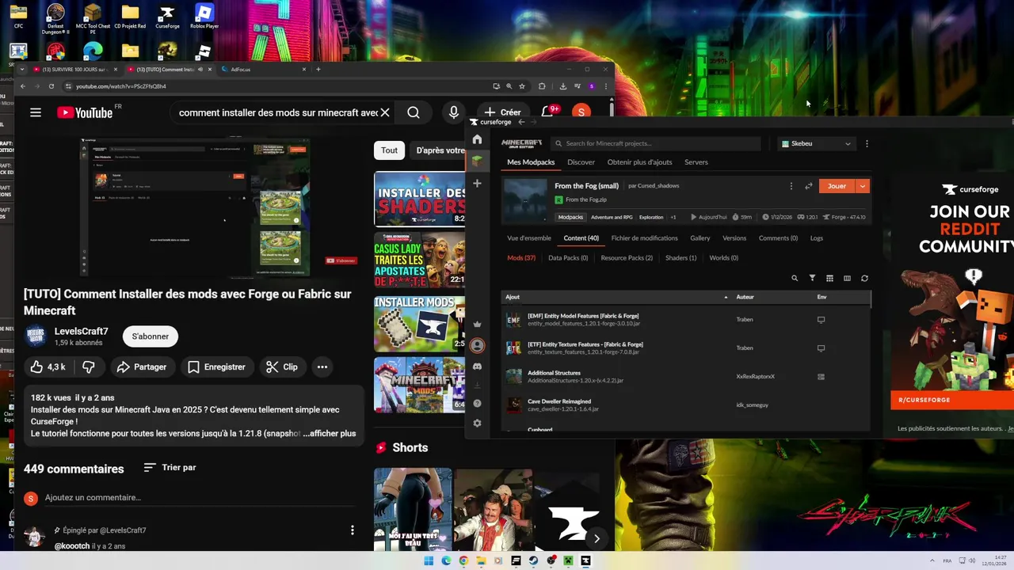This screenshot has width=1014, height=570.
Task: Switch to the Mes Modpacks tab
Action: coord(531,162)
